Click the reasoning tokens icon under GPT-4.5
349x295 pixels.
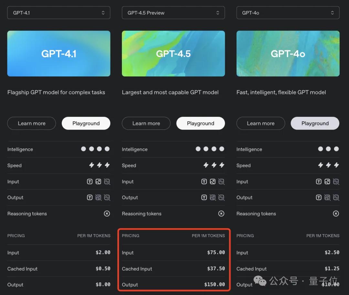(221, 213)
